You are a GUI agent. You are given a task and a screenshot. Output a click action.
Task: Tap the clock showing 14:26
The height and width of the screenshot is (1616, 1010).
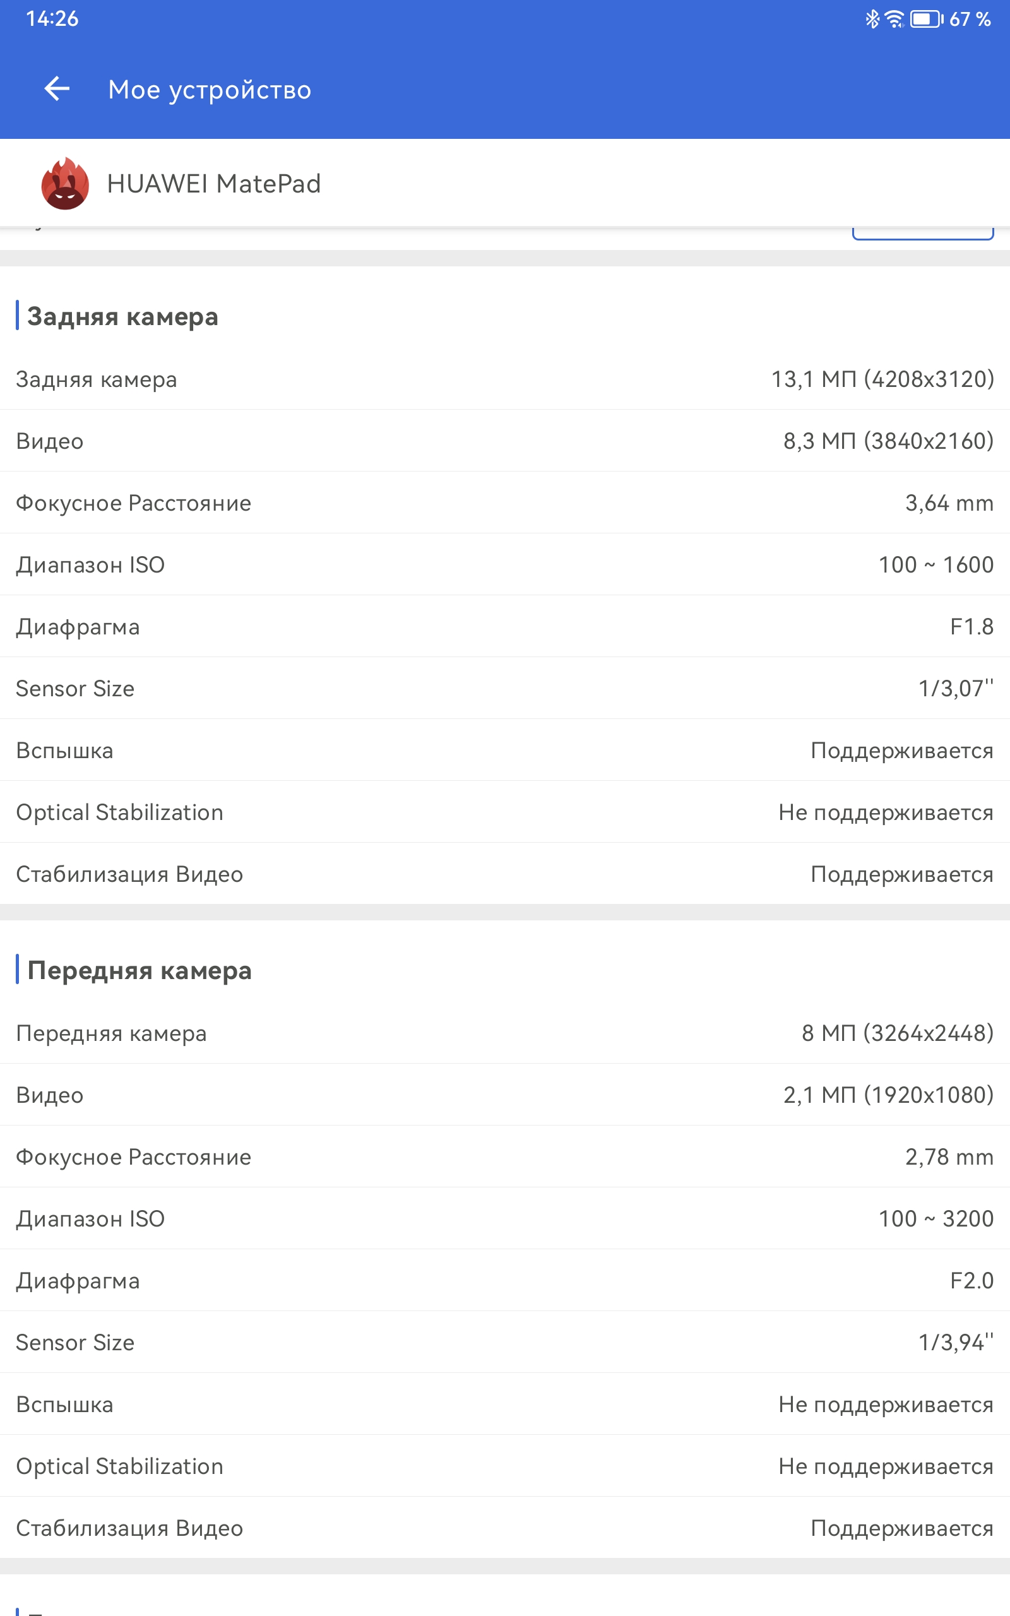click(x=52, y=19)
